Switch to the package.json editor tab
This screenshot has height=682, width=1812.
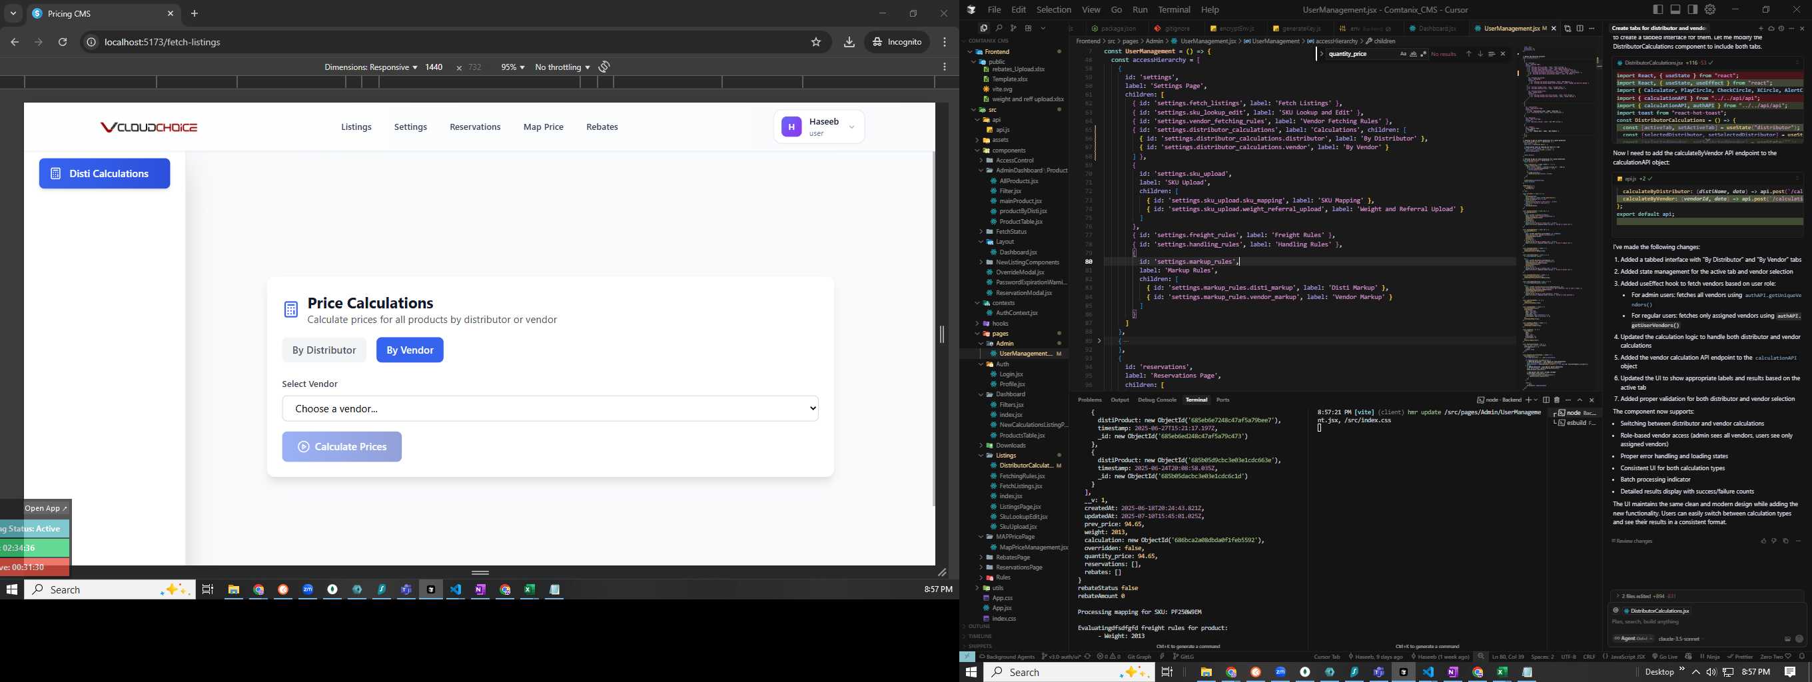tap(1115, 29)
